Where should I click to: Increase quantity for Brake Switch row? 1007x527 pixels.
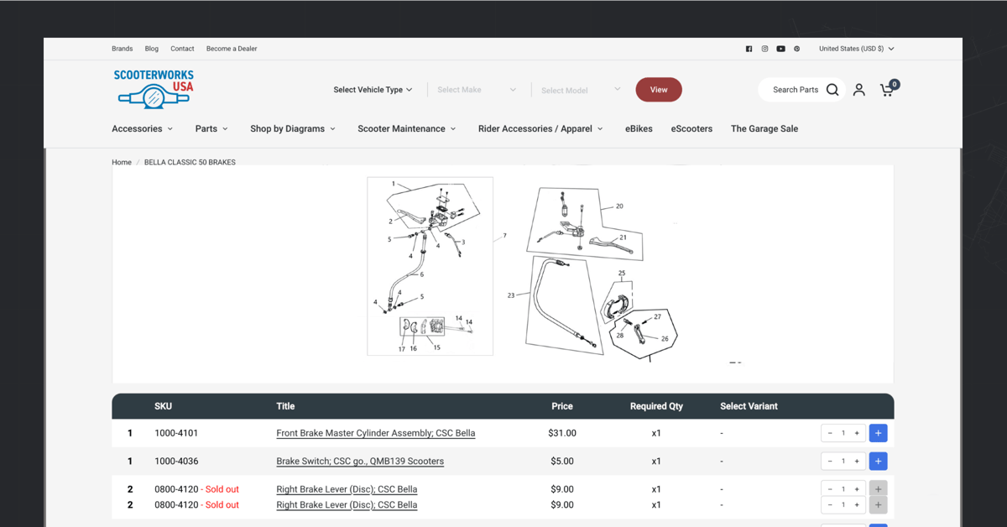click(x=857, y=461)
